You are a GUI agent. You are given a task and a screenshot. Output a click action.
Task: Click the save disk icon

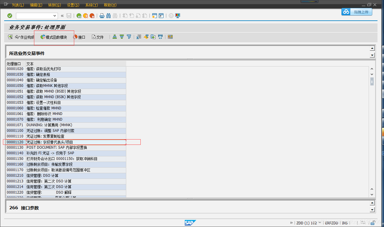point(69,15)
